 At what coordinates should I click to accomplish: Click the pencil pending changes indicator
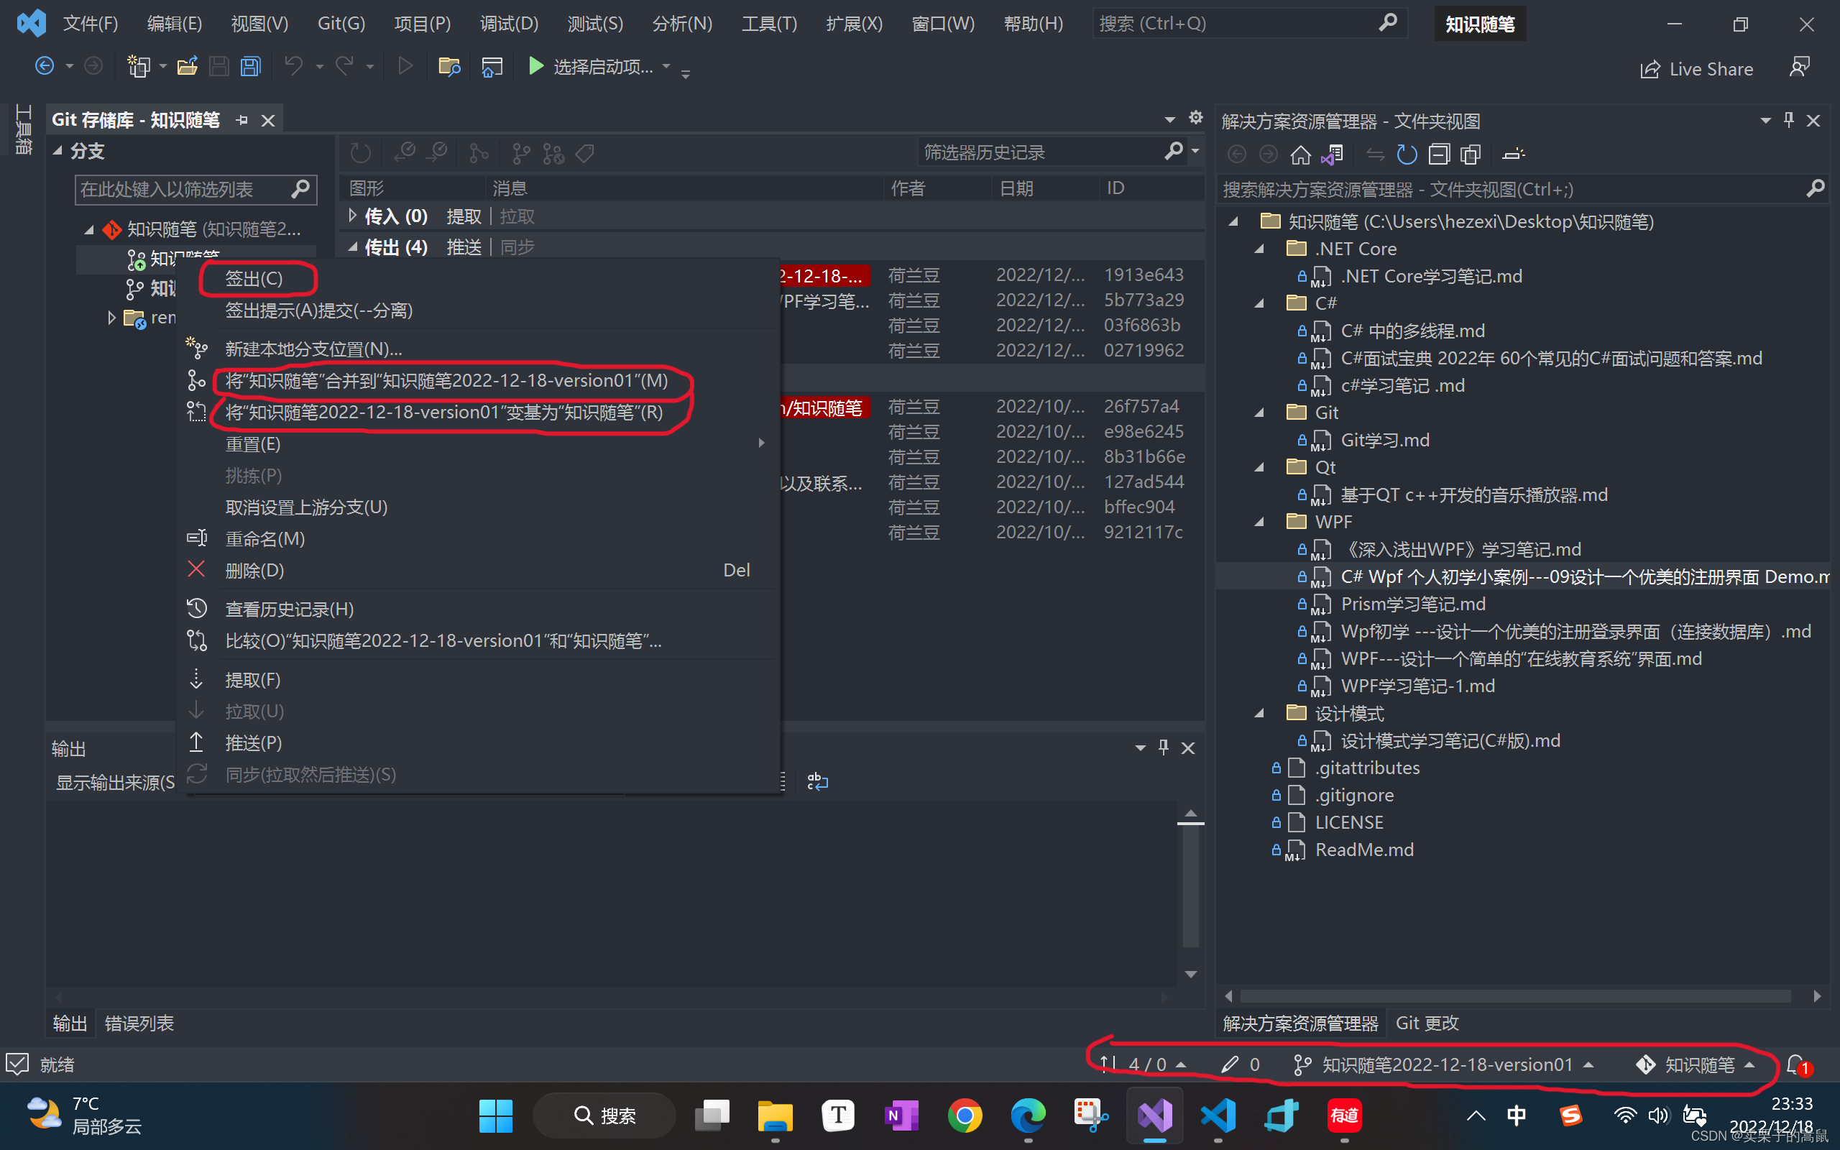click(1240, 1064)
